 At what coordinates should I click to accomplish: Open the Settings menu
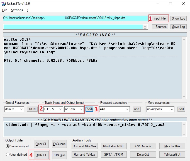tap(17, 10)
